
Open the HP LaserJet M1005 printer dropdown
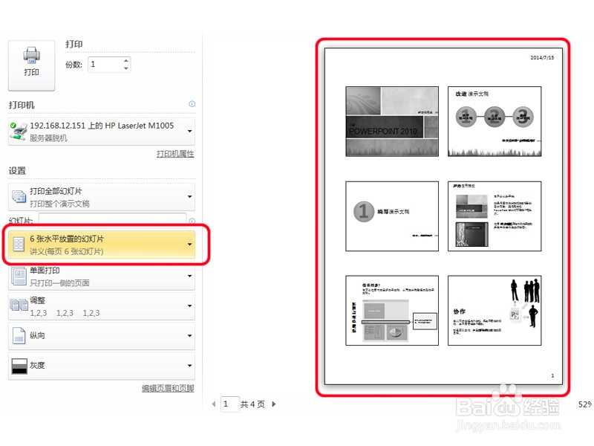[102, 132]
